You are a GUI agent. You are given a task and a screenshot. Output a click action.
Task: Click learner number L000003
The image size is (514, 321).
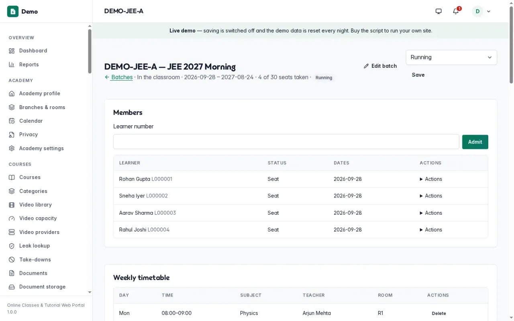click(x=165, y=213)
